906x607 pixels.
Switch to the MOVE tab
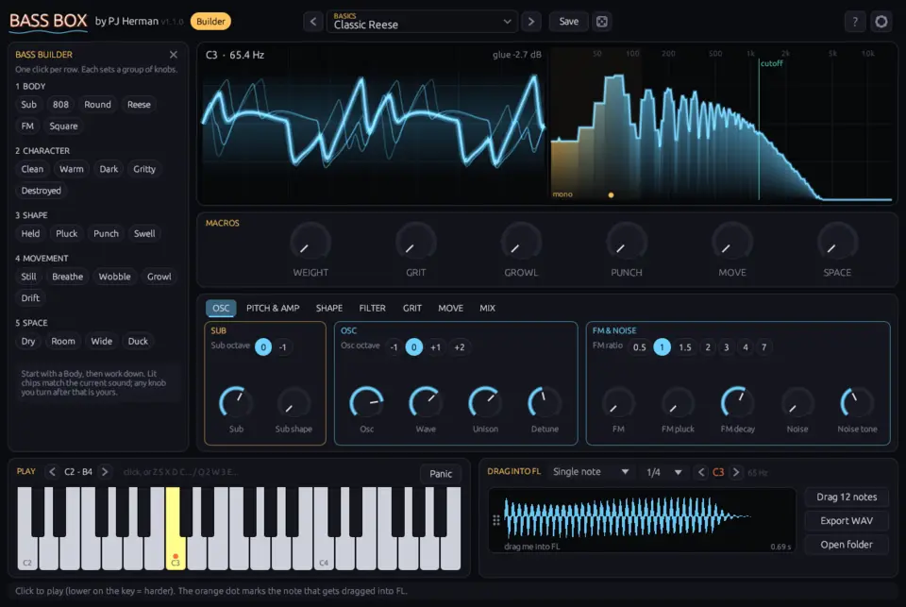click(451, 308)
